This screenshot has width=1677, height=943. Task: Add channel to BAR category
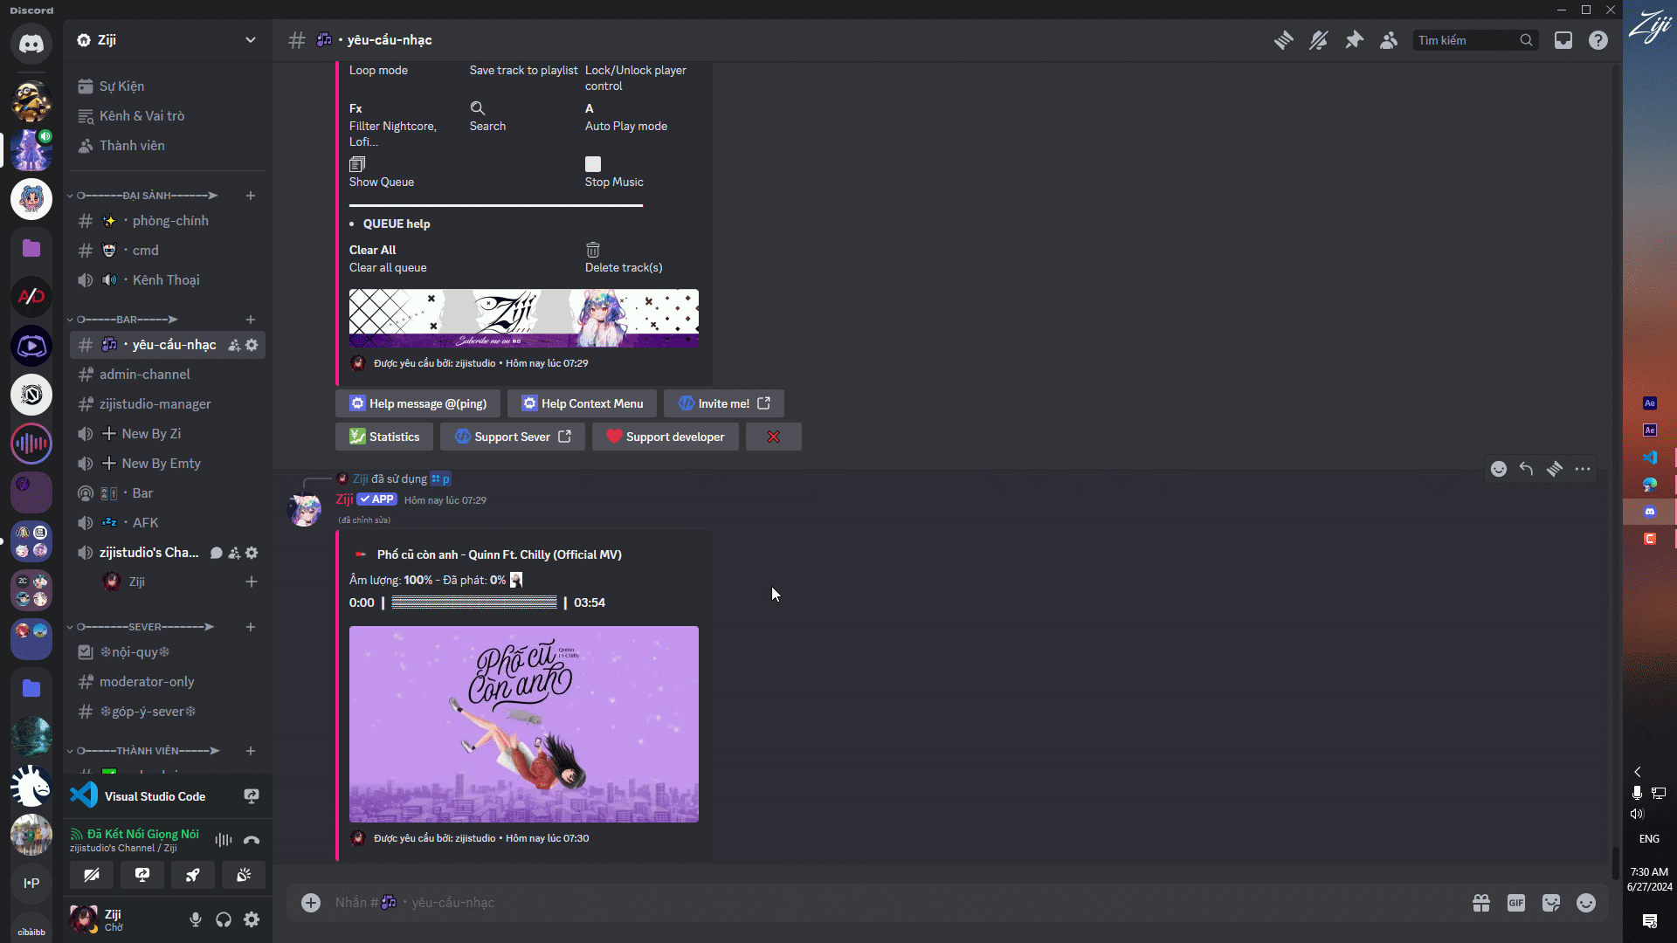pos(251,320)
